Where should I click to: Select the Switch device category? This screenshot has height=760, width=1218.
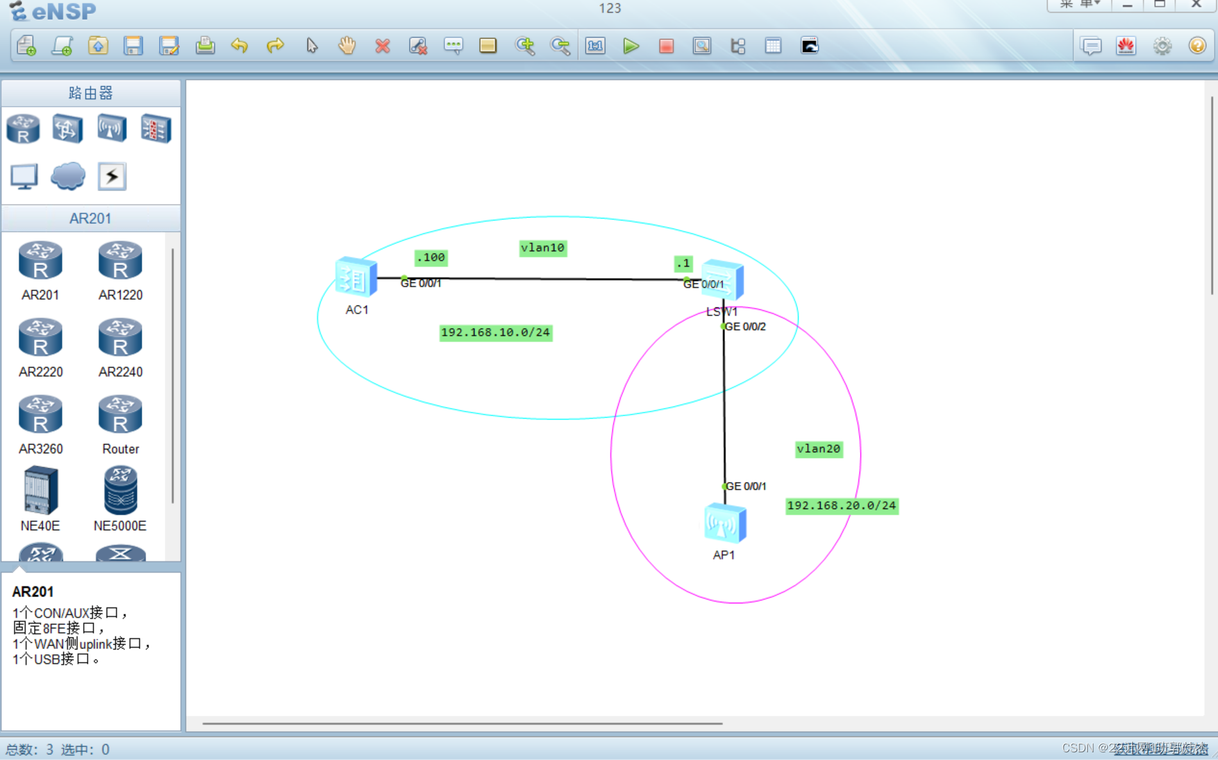[67, 129]
